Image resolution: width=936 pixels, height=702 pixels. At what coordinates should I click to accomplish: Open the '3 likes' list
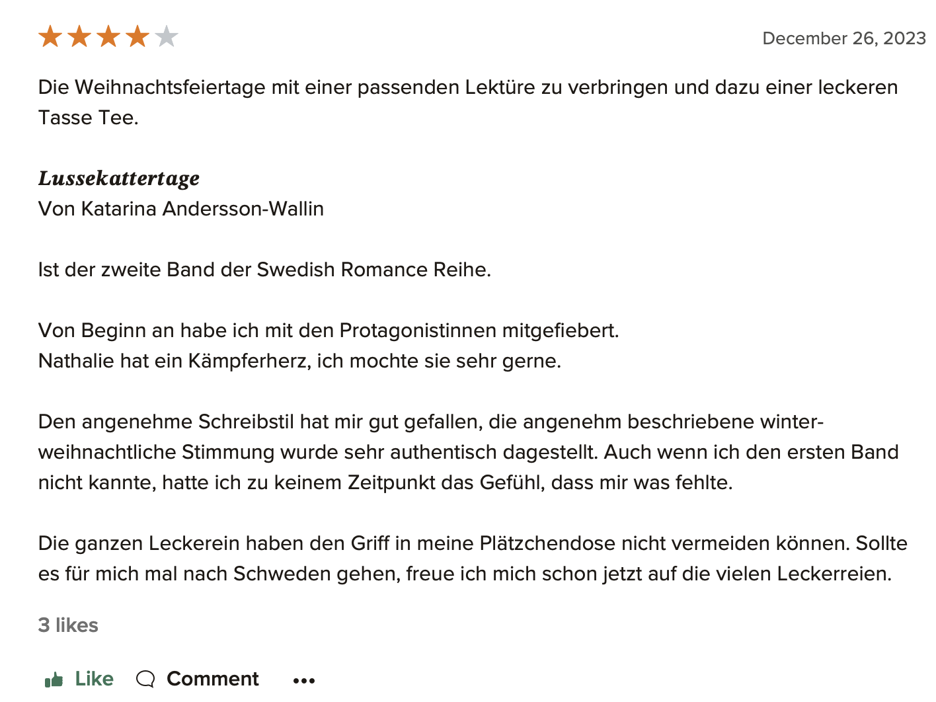68,625
